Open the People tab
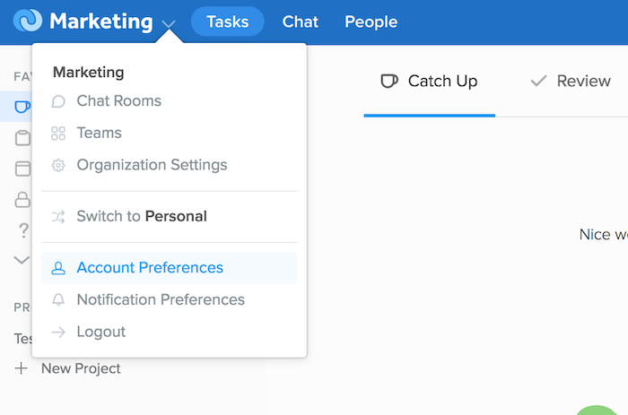628x415 pixels. [x=371, y=22]
